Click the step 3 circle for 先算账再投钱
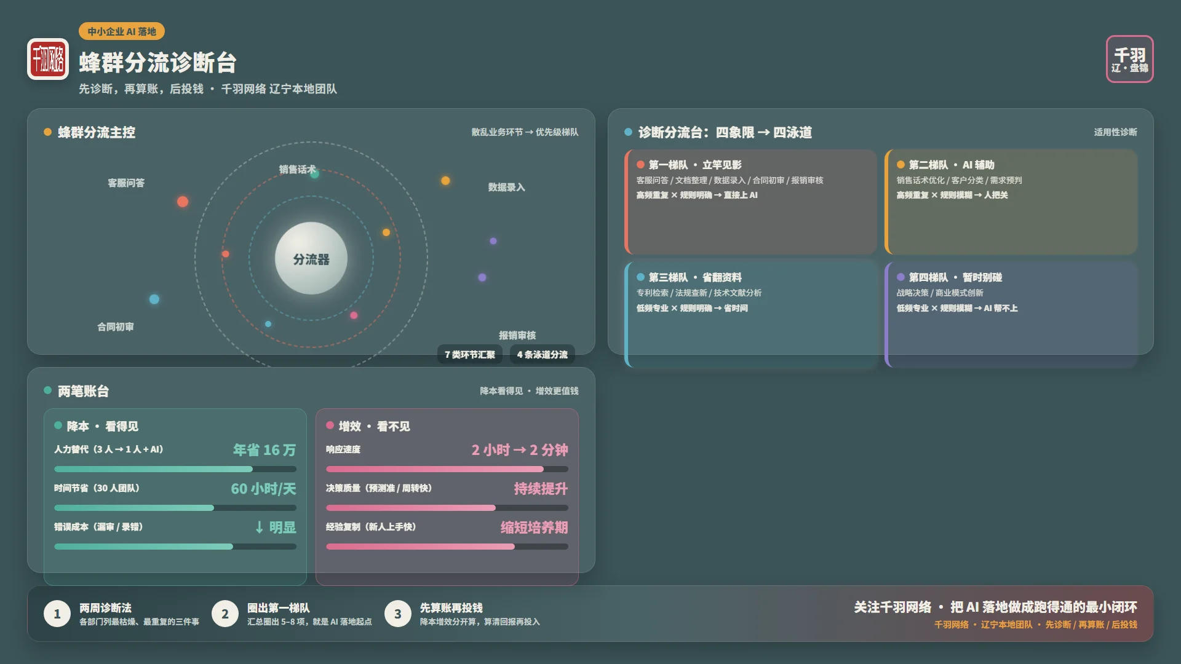The width and height of the screenshot is (1181, 664). coord(398,614)
